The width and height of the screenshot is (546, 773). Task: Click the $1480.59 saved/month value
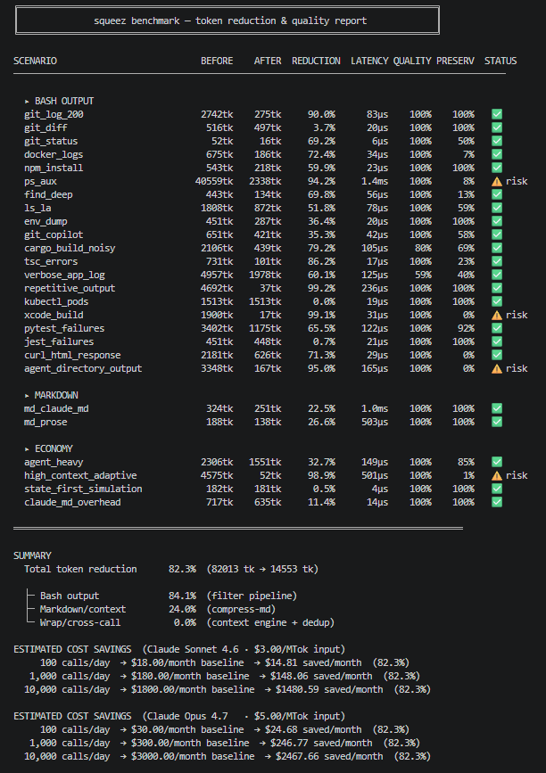click(329, 689)
